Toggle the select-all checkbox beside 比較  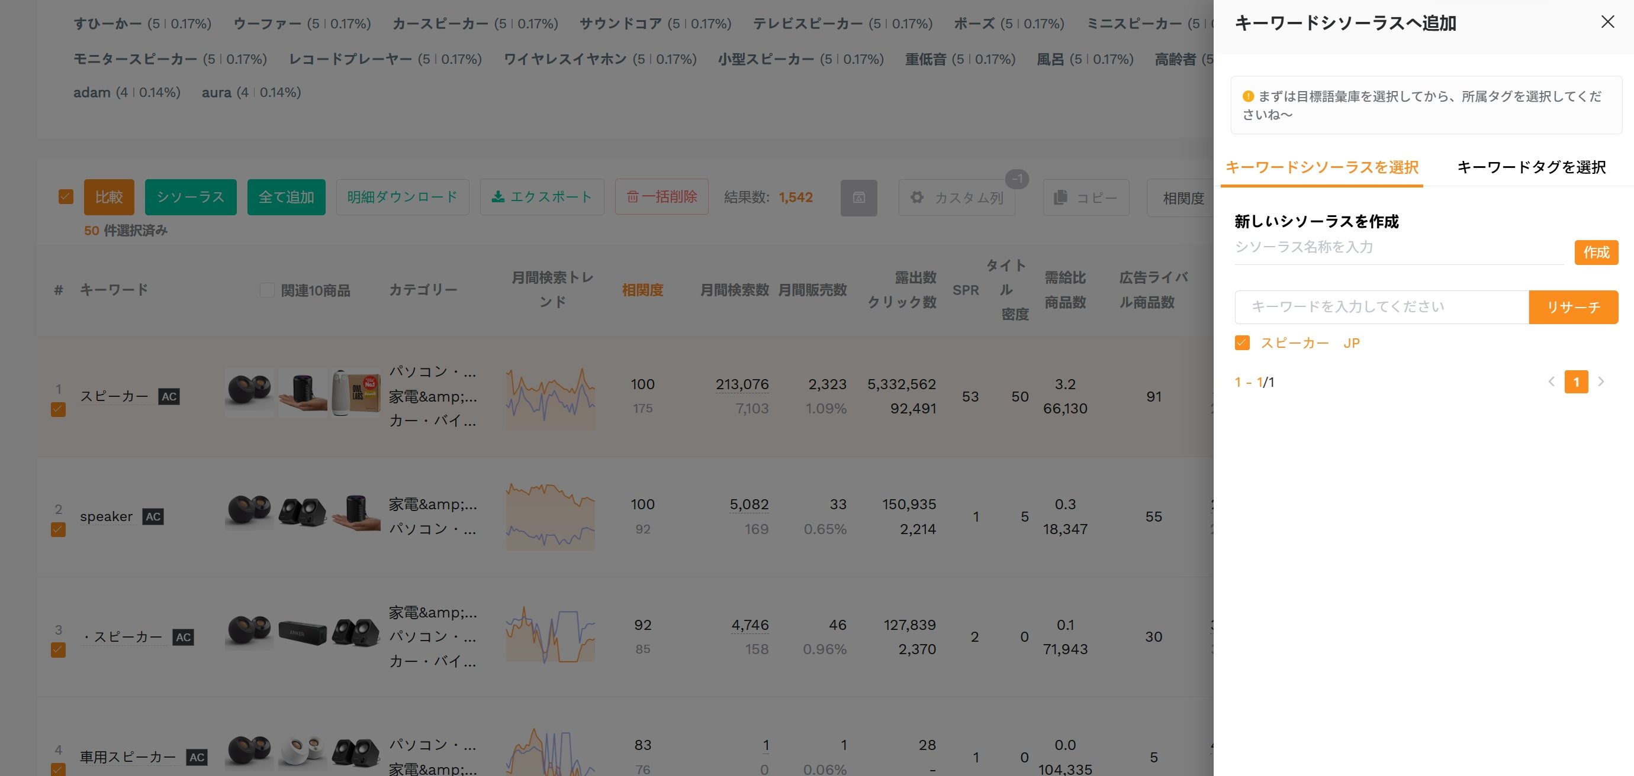click(x=66, y=197)
